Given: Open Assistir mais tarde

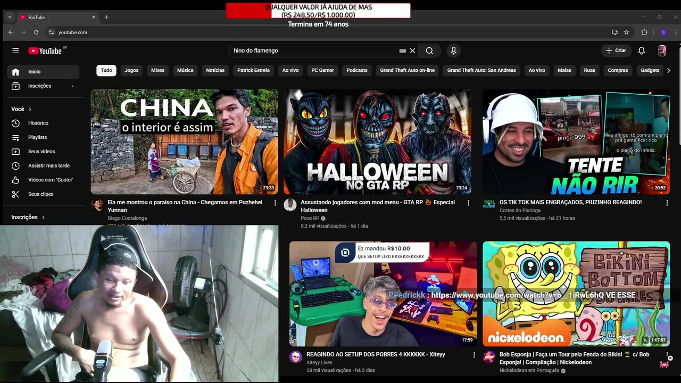Looking at the screenshot, I should pyautogui.click(x=43, y=165).
